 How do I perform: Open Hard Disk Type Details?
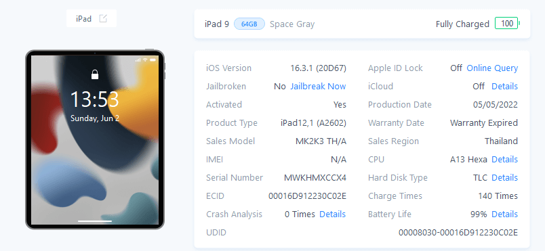coord(504,178)
